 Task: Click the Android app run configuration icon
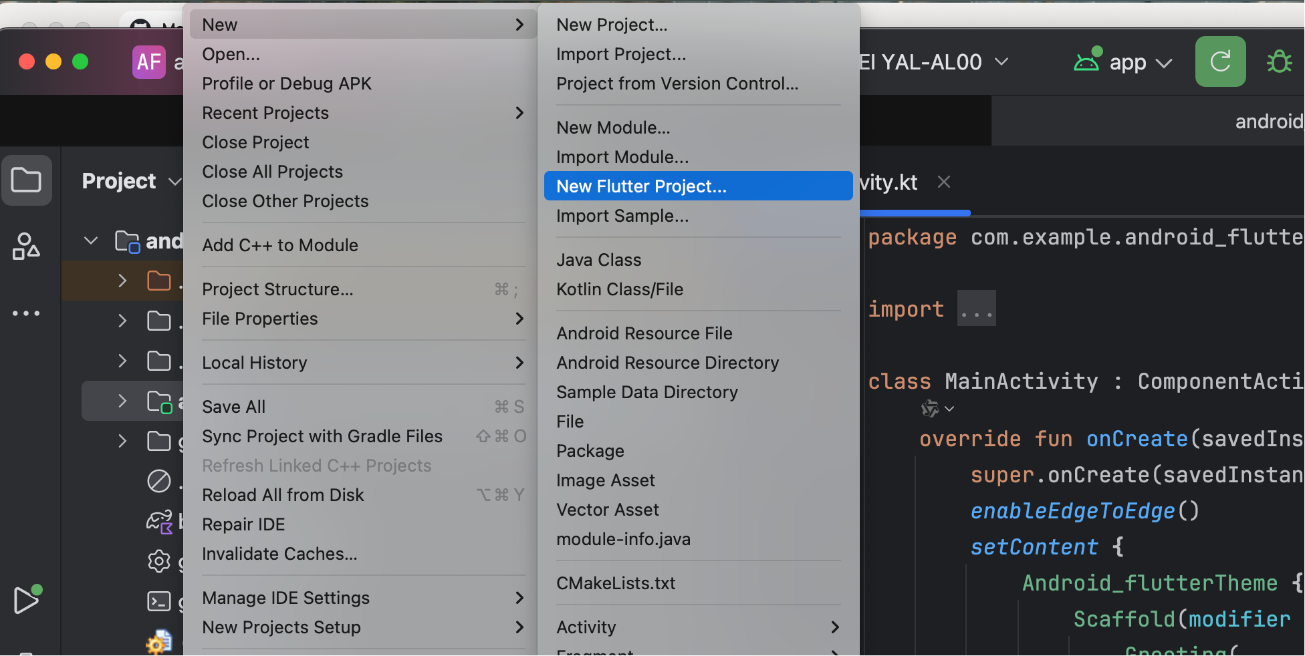(1087, 61)
